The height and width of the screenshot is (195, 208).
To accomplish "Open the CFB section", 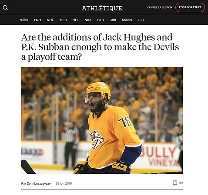I will tap(101, 20).
